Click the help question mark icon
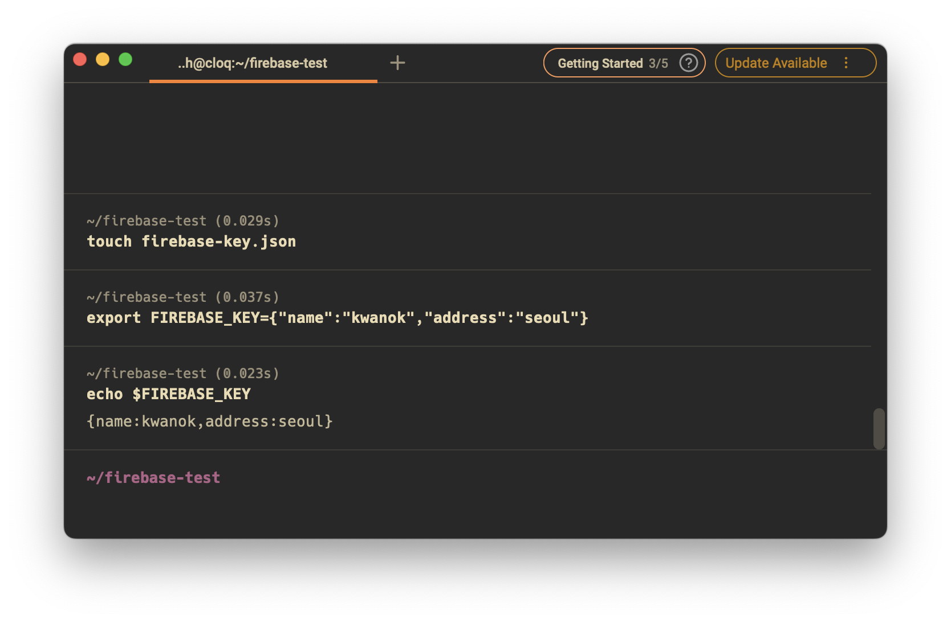 point(688,63)
